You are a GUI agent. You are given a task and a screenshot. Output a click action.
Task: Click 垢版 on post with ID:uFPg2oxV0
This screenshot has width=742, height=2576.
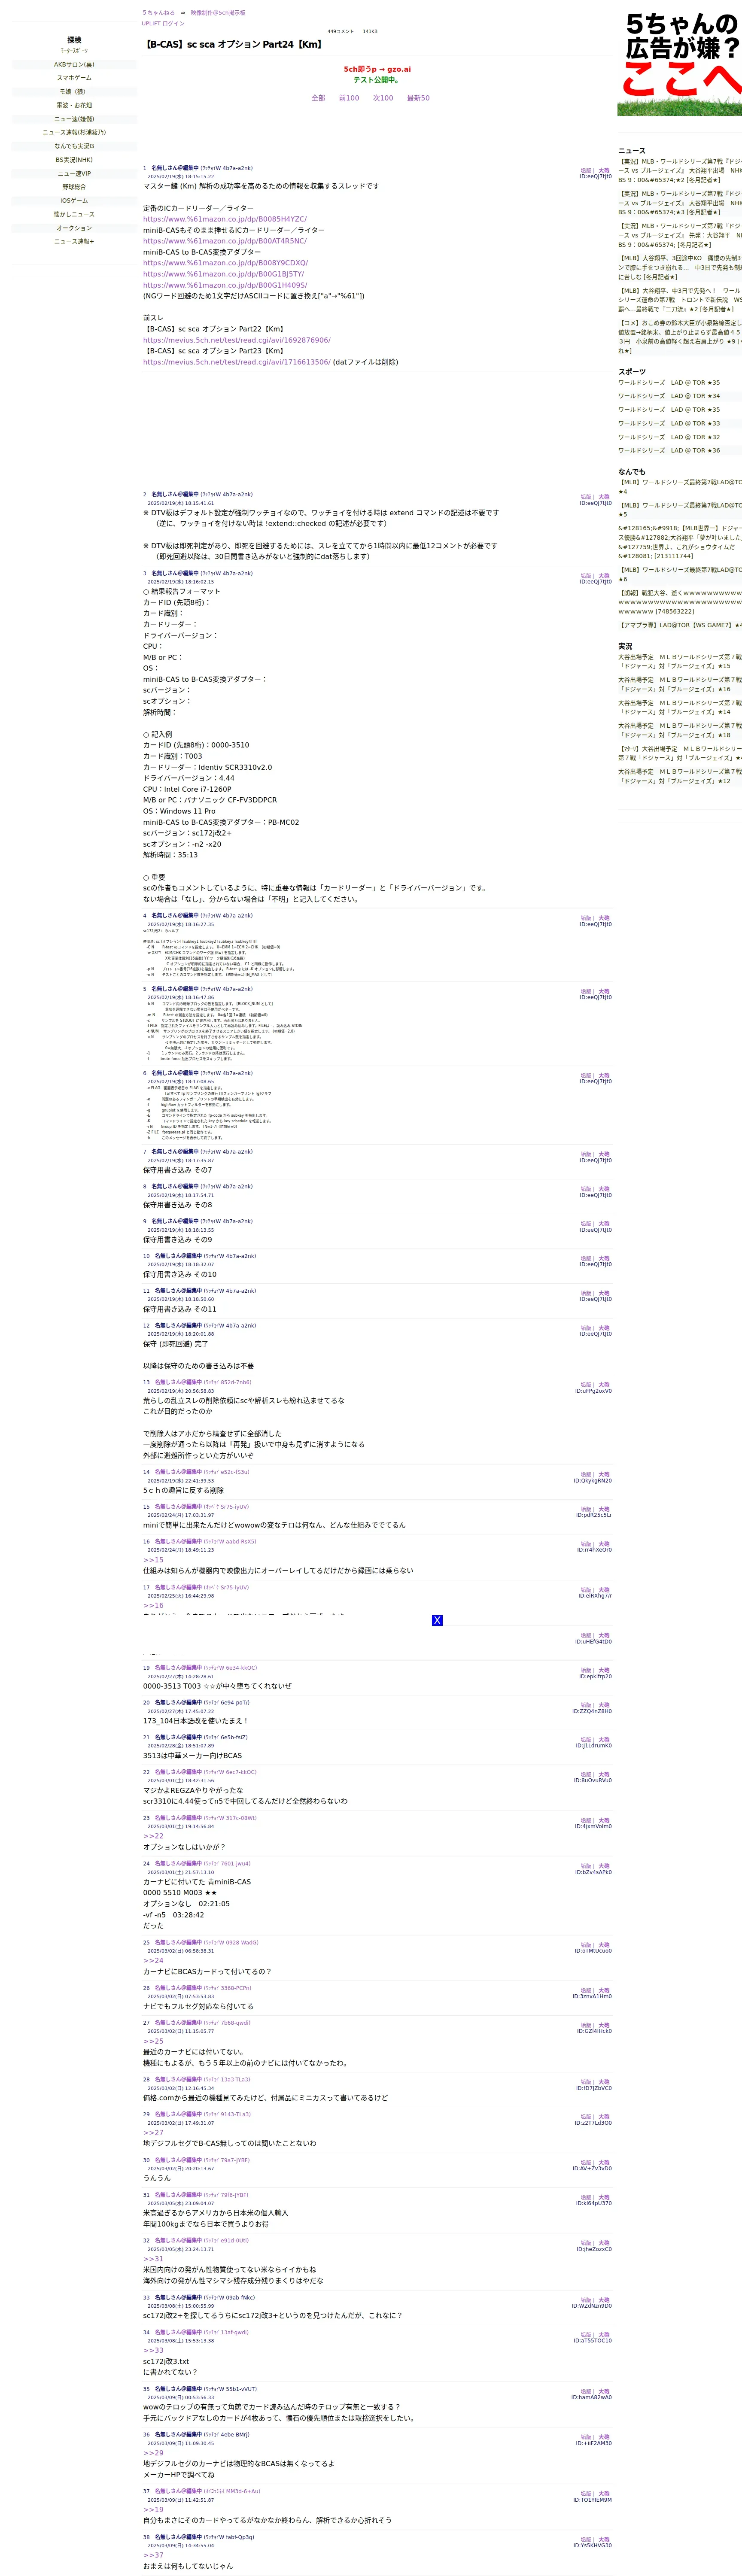point(586,1384)
